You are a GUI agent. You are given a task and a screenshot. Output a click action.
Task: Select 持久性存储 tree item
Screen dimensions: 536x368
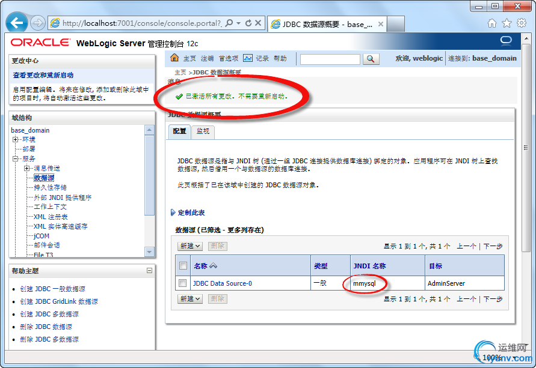point(50,187)
